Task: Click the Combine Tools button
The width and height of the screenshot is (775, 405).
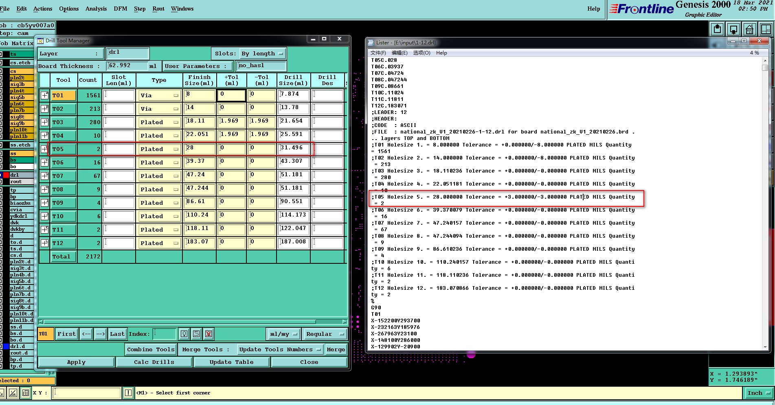Action: pyautogui.click(x=150, y=350)
